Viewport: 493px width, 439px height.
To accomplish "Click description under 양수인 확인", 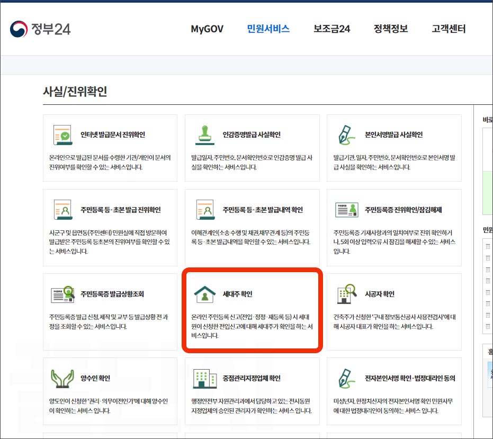I will [x=109, y=406].
